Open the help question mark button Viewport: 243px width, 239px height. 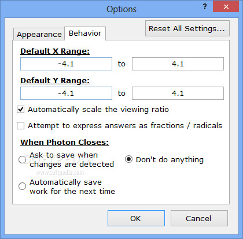[x=205, y=7]
